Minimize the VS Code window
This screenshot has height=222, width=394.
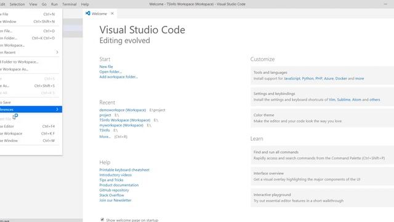coord(385,4)
